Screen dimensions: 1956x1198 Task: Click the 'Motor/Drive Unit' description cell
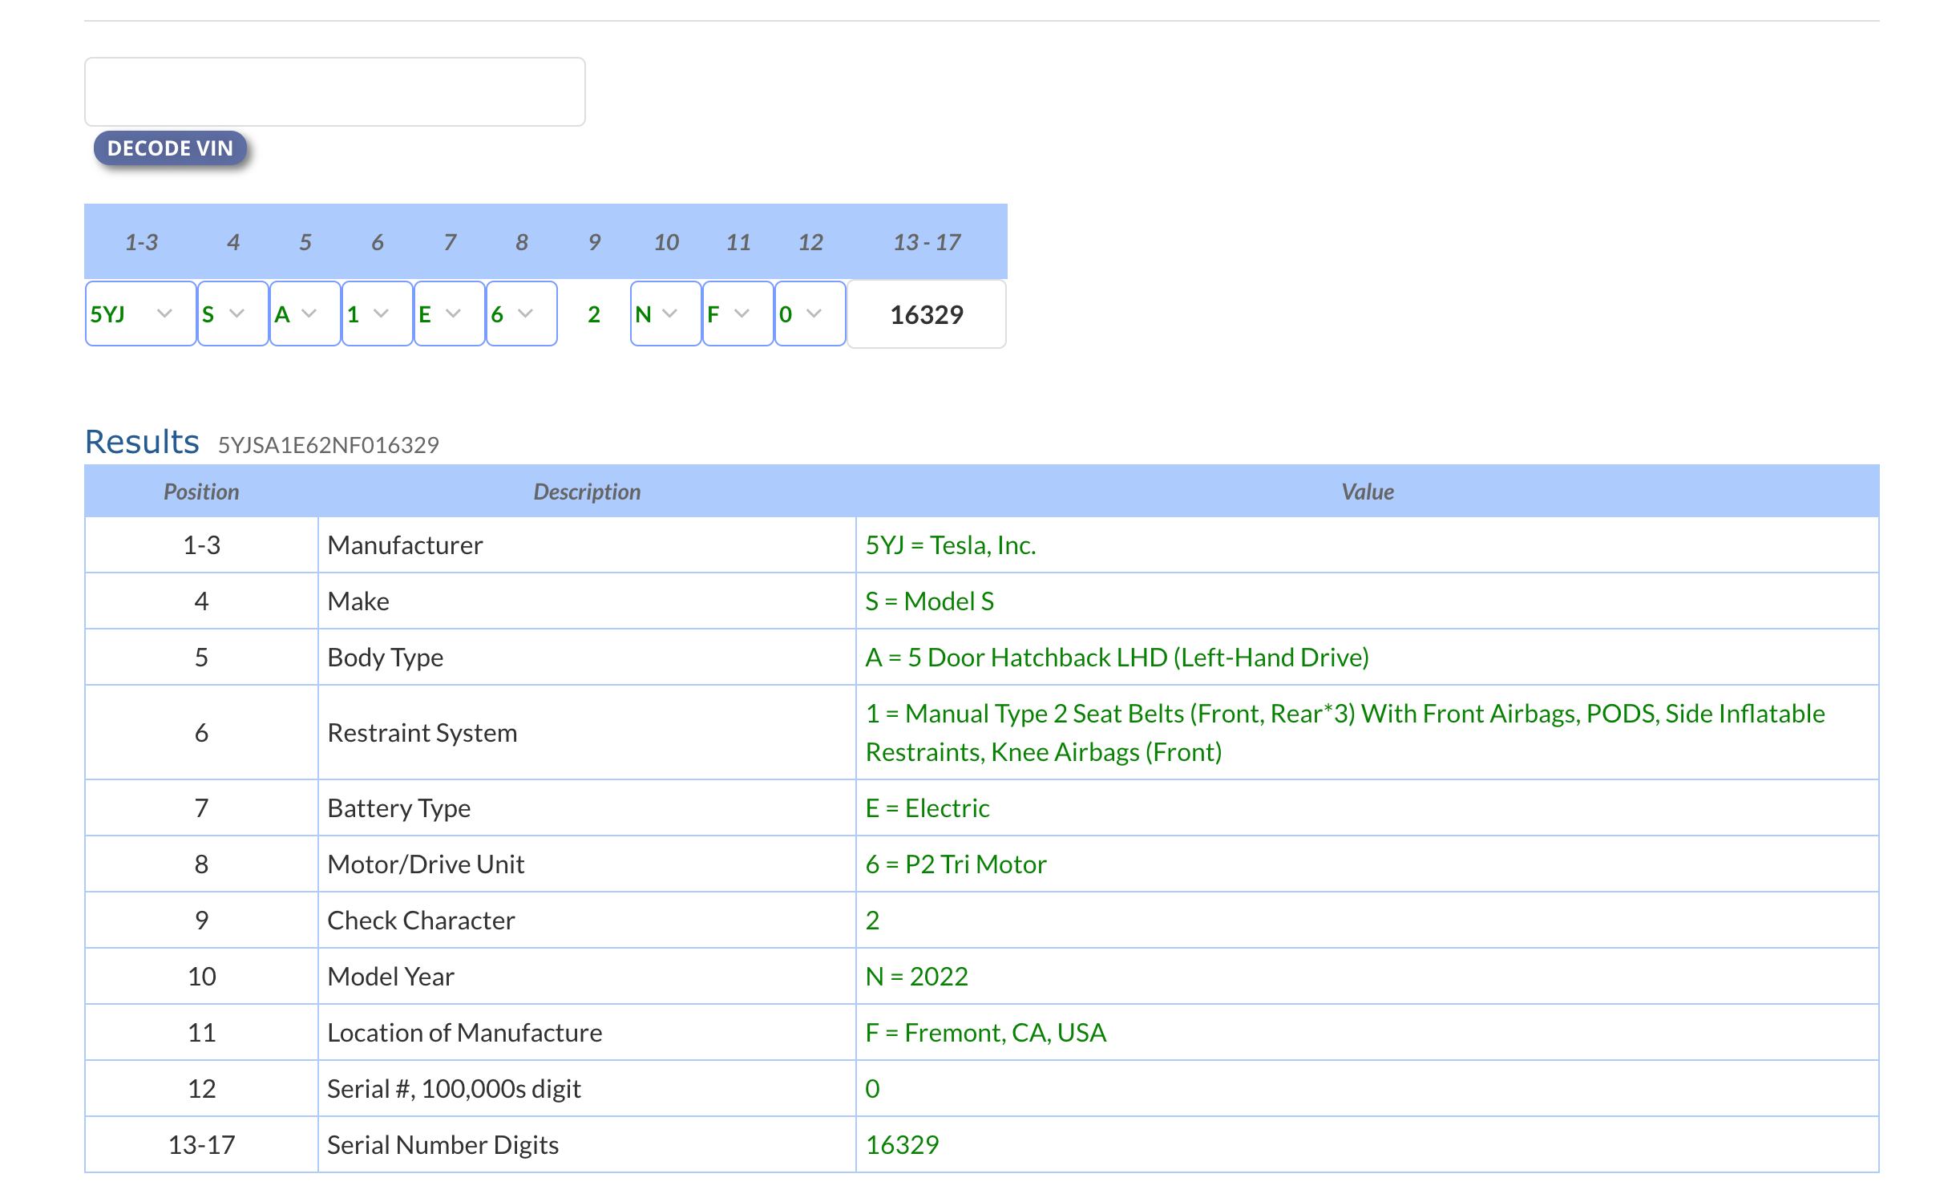tap(587, 864)
